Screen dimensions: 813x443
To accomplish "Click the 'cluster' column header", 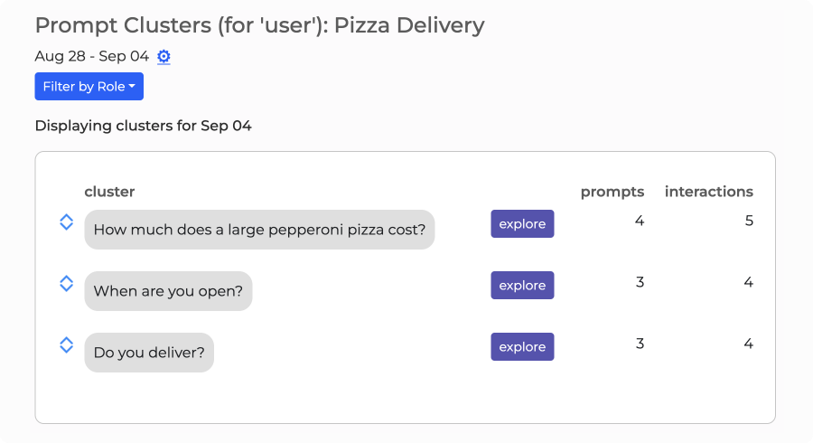I will tap(109, 192).
